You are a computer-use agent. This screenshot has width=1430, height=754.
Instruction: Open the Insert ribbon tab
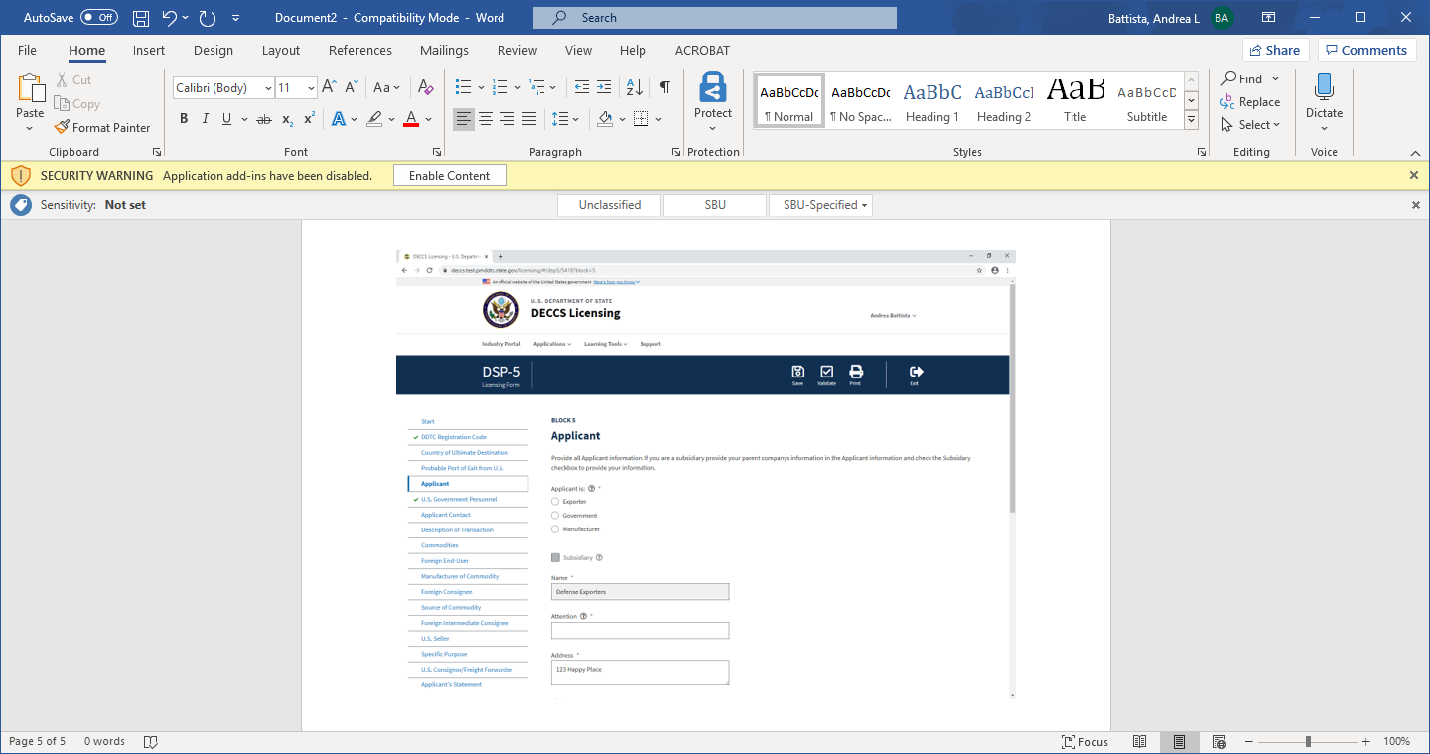149,51
